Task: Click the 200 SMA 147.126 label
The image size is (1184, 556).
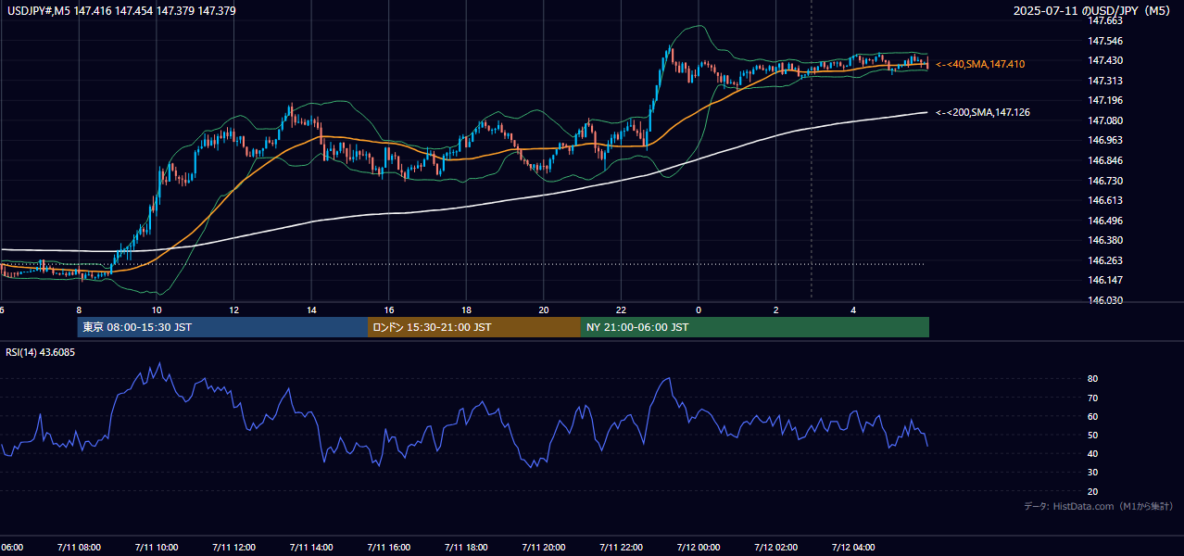Action: [x=983, y=112]
